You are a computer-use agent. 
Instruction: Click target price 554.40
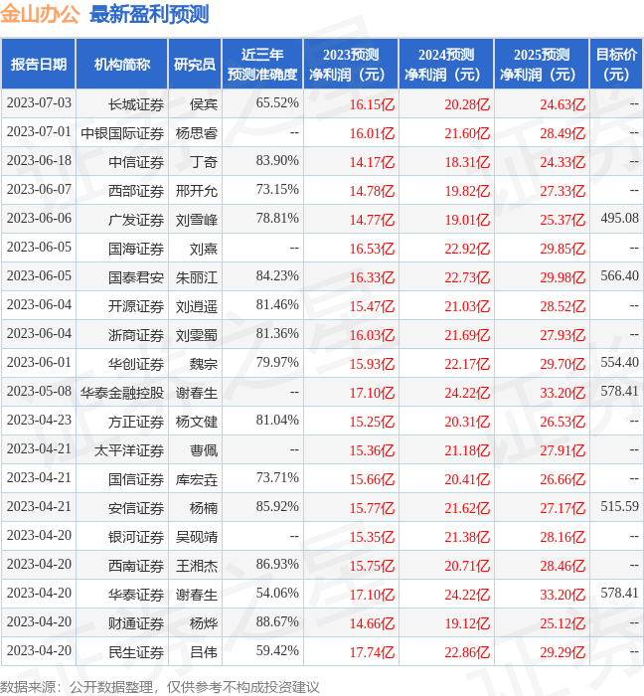click(x=619, y=363)
